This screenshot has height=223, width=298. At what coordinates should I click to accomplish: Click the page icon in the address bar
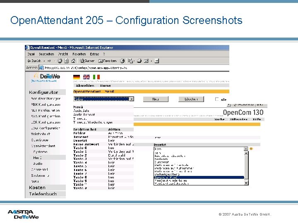tap(41, 67)
